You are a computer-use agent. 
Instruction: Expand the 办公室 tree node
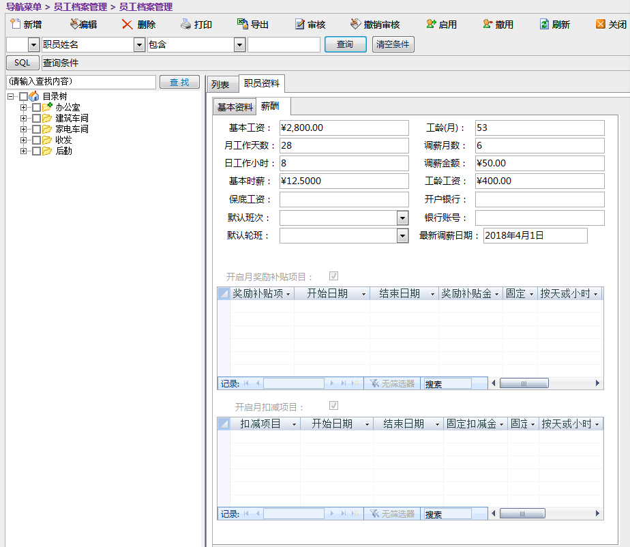tap(23, 107)
